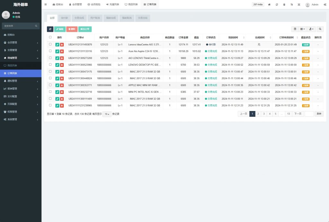Screen dimensions: 329x222
Task: Toggle fullscreen with the expand icon in the header
Action: pos(299,5)
